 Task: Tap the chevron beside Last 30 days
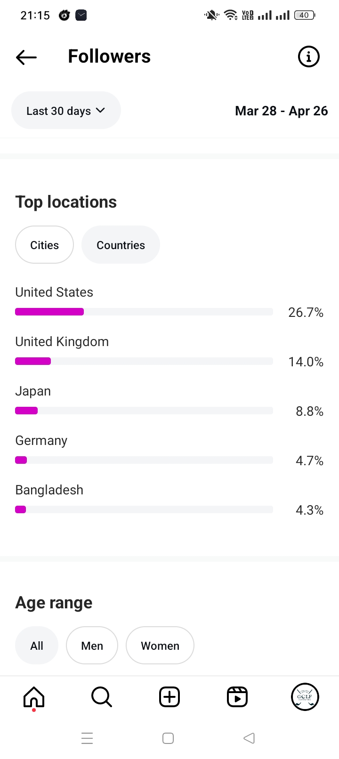(100, 111)
